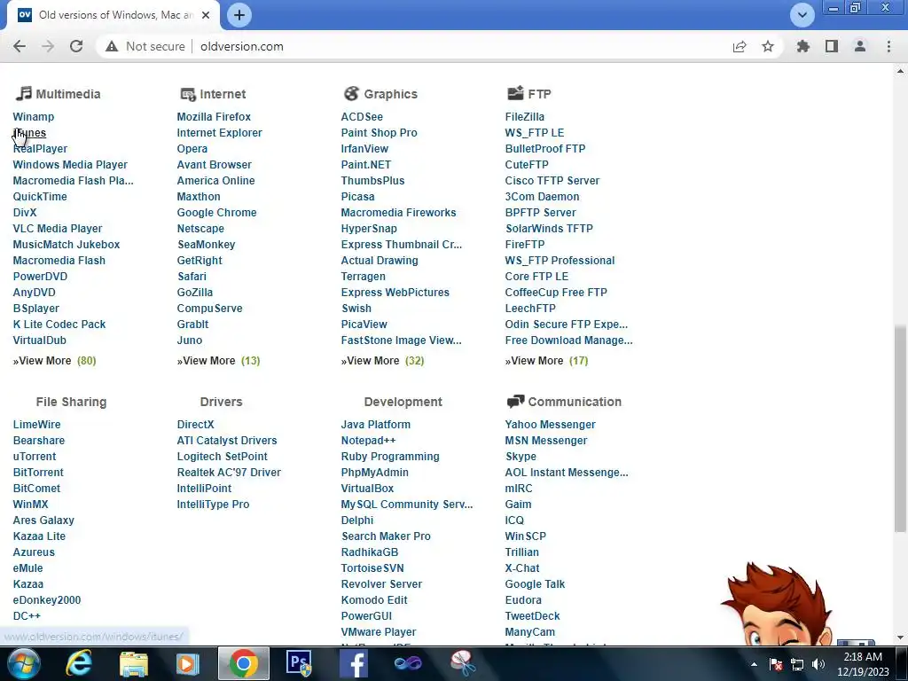This screenshot has height=681, width=908.
Task: Open the WS_FTP Professional link
Action: [560, 260]
